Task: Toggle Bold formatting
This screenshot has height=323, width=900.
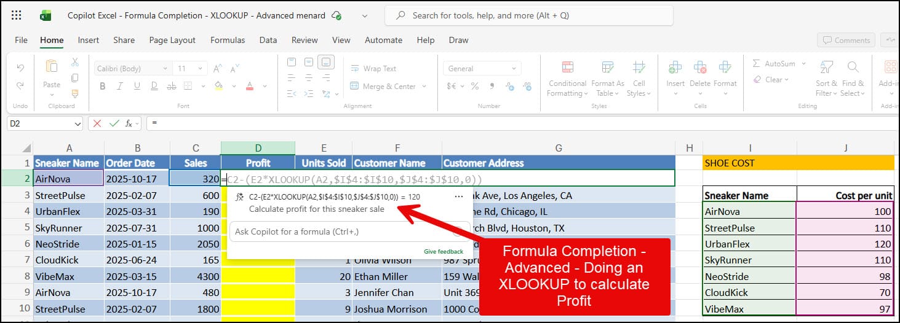Action: pyautogui.click(x=103, y=87)
